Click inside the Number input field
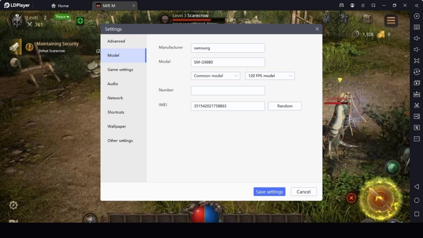This screenshot has height=238, width=423. click(x=227, y=90)
